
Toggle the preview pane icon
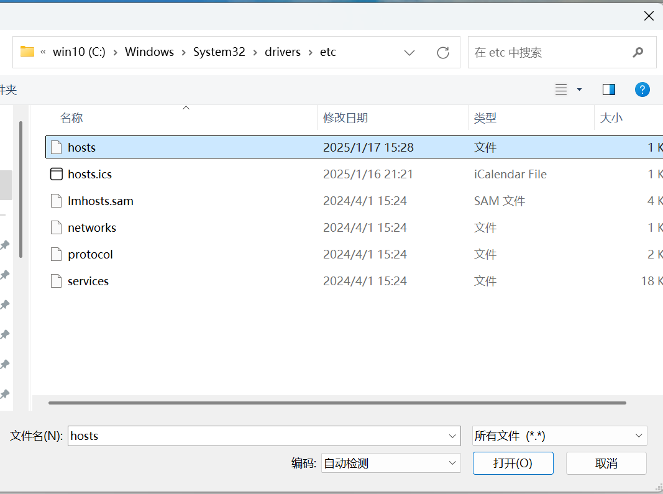[608, 89]
